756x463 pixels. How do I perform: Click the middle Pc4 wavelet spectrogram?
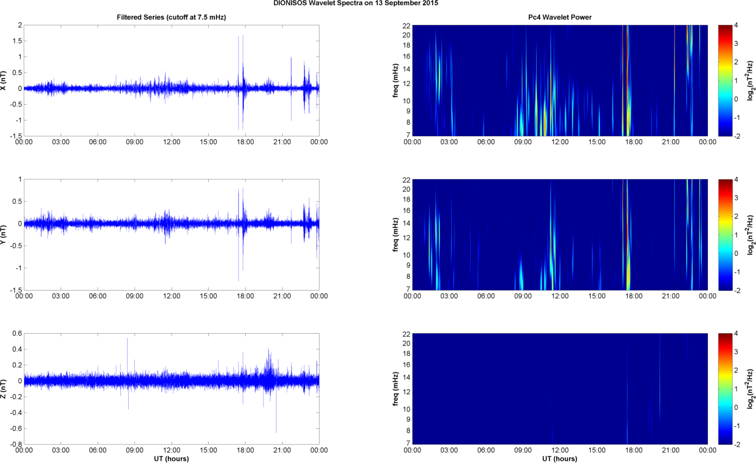tap(560, 235)
